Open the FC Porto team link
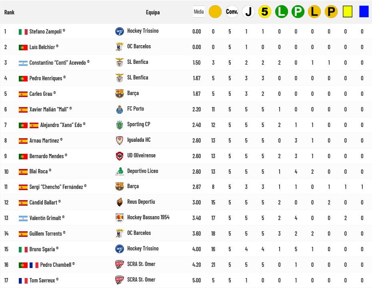Viewport: 372px width, 288px height. pyautogui.click(x=136, y=109)
